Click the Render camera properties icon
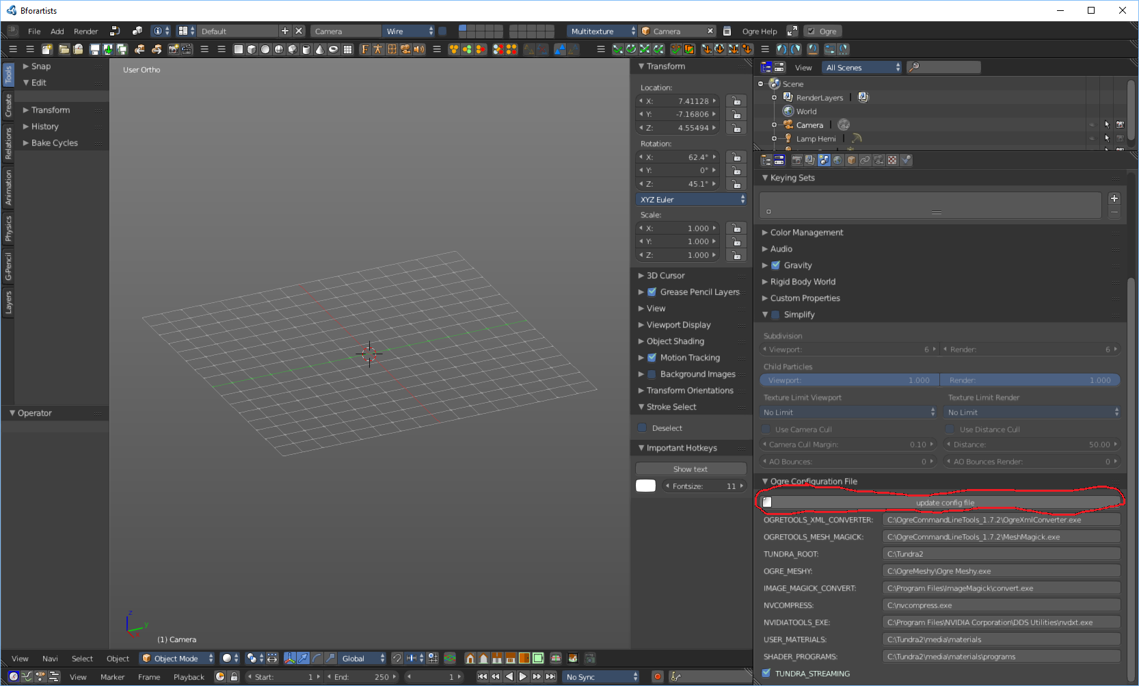The height and width of the screenshot is (686, 1139). (x=796, y=160)
